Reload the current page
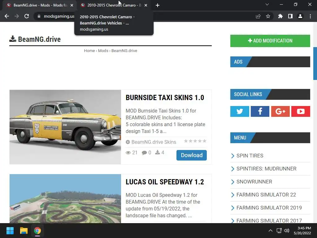Screen dimensions: 317x238 (x=27, y=16)
